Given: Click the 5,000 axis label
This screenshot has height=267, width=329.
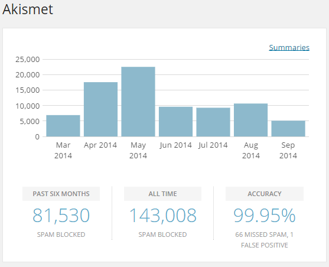Looking at the screenshot, I should click(x=30, y=121).
